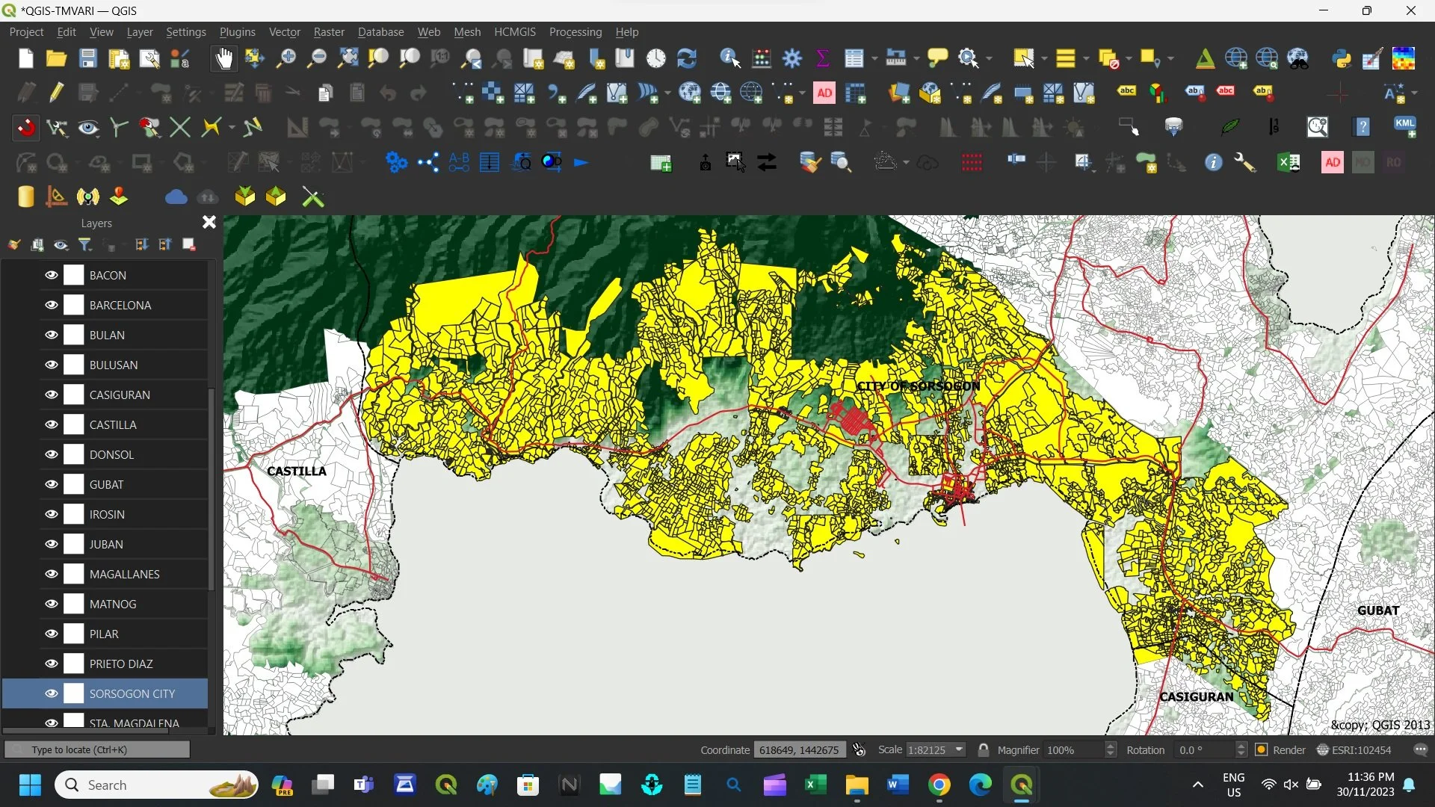
Task: Open the layer filter icon in Layers panel
Action: [85, 244]
